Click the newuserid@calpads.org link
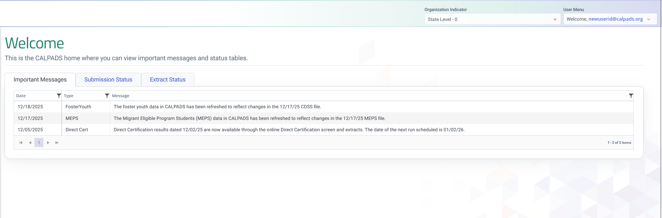662x218 pixels. coord(616,19)
